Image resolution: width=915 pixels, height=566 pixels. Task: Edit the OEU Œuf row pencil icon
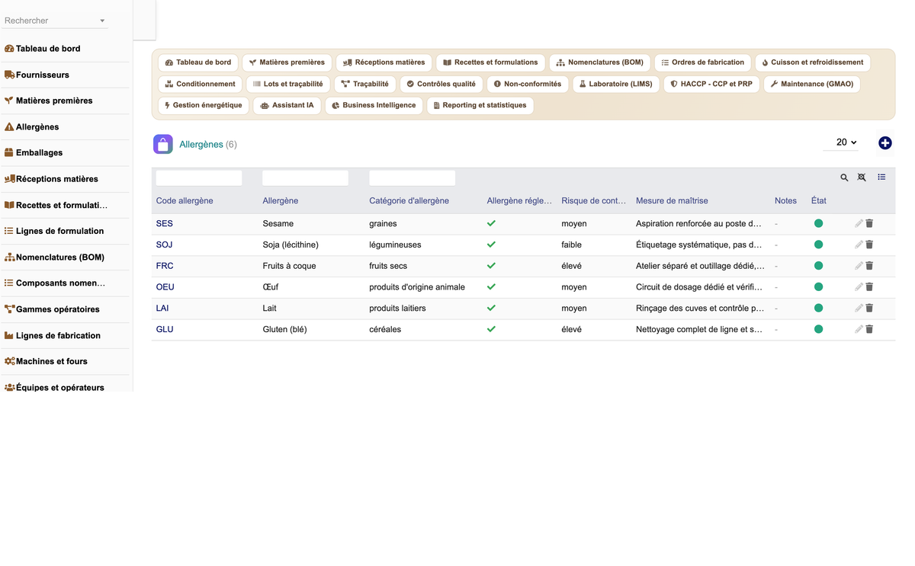859,287
